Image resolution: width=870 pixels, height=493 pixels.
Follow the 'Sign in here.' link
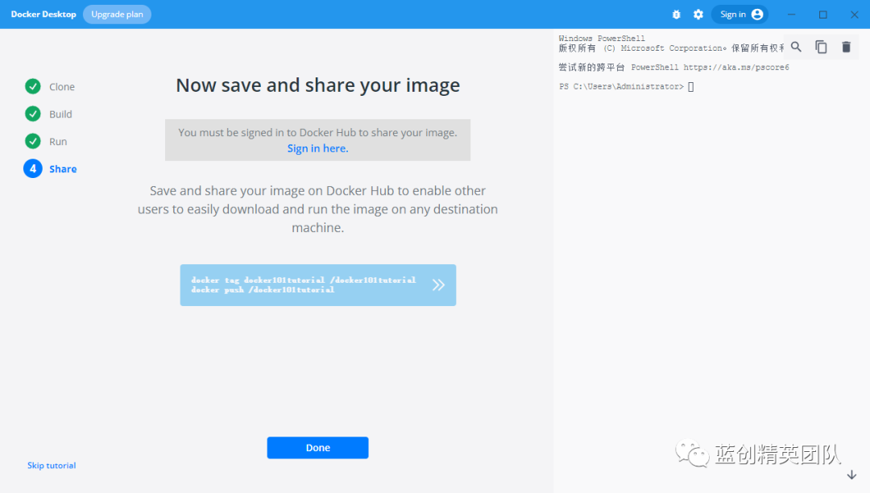(318, 148)
